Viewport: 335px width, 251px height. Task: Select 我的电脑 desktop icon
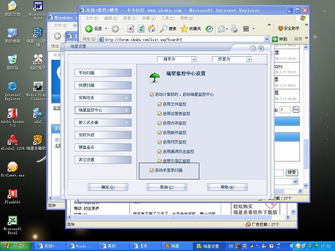click(x=12, y=35)
